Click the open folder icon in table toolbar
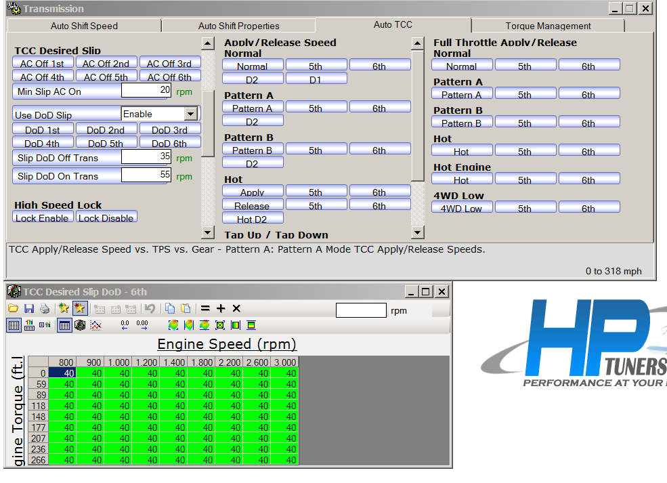The width and height of the screenshot is (667, 483). click(13, 309)
